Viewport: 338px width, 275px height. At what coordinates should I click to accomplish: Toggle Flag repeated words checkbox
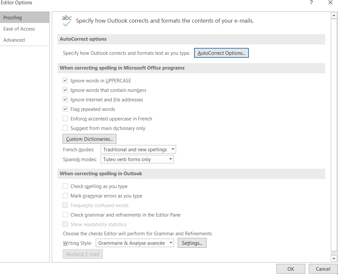tap(65, 109)
